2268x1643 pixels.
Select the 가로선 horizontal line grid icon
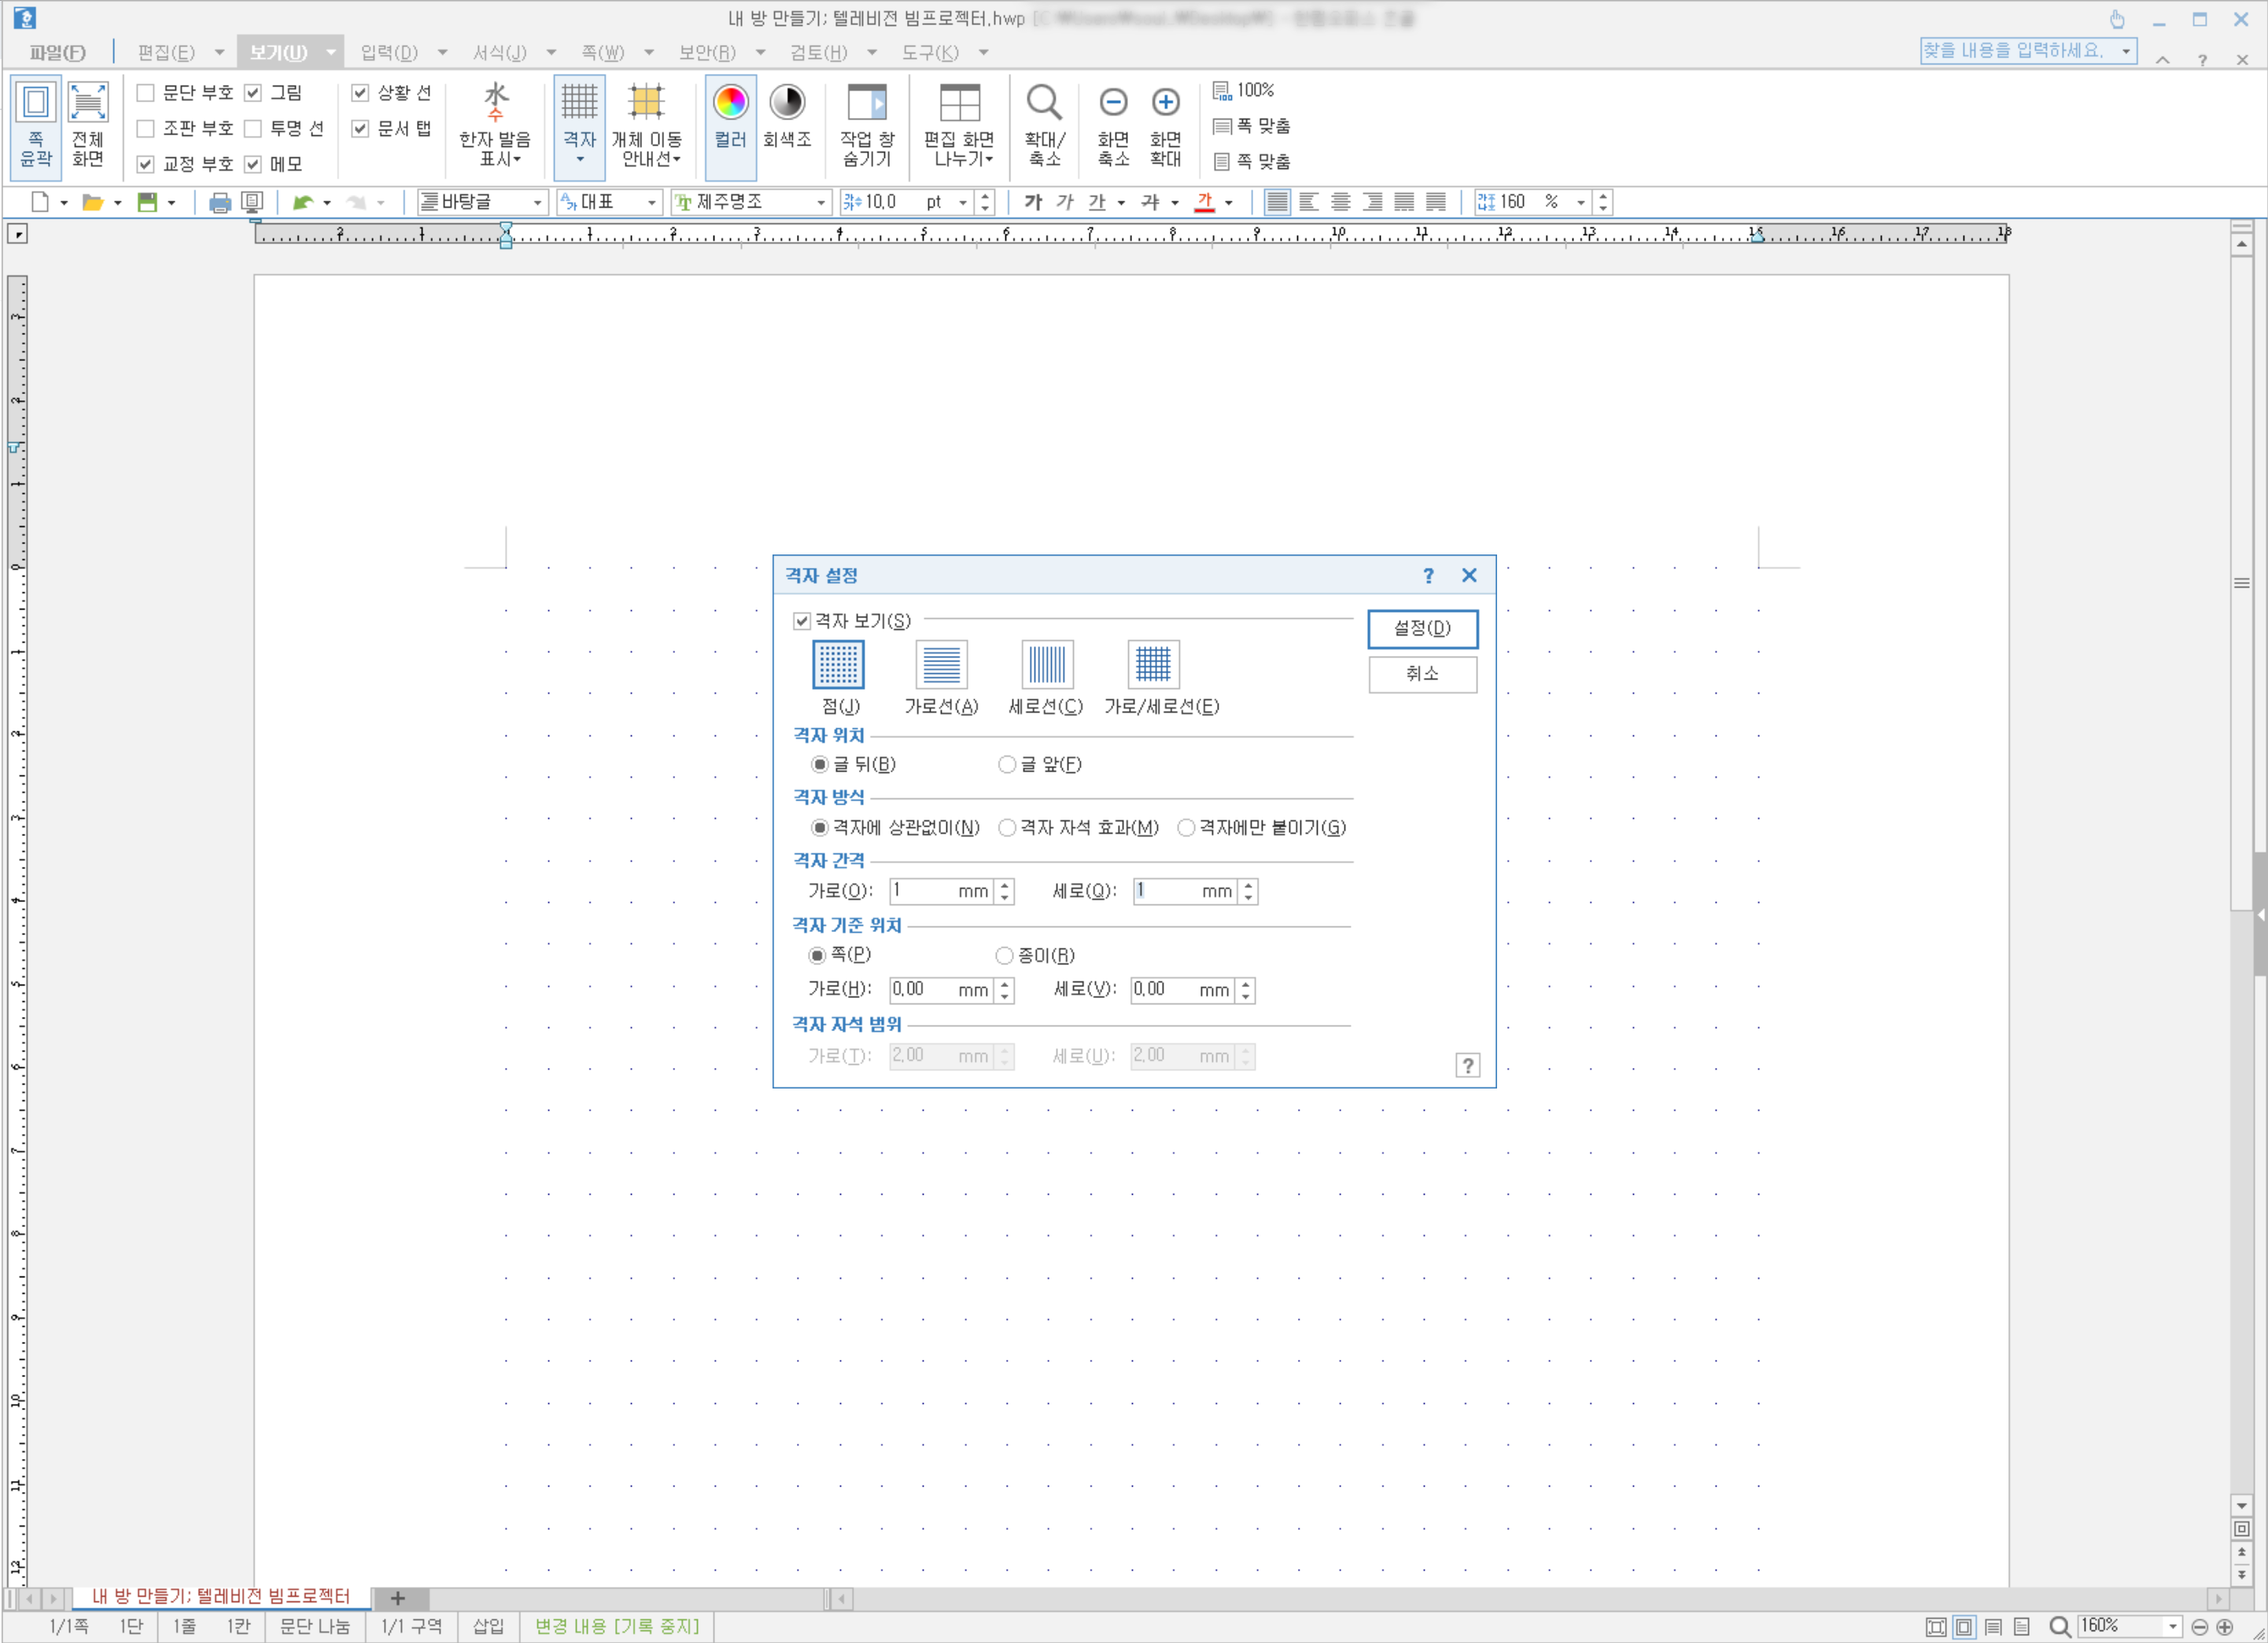click(x=941, y=665)
